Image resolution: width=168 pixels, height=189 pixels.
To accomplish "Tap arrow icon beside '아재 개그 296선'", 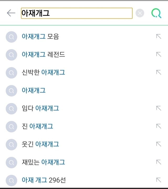I will point(159,180).
